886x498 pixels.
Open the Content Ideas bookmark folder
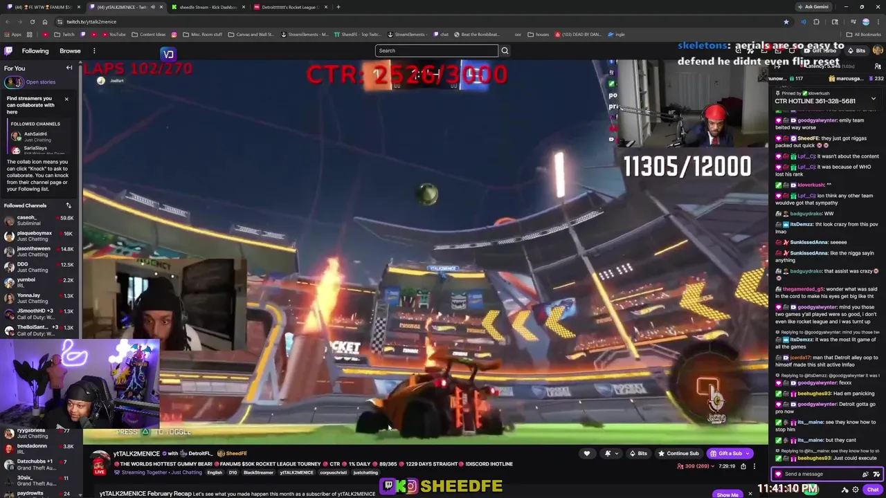[147, 34]
